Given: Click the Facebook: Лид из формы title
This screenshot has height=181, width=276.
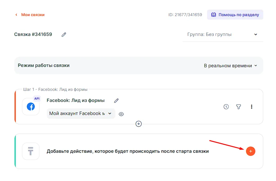Looking at the screenshot, I should (75, 100).
